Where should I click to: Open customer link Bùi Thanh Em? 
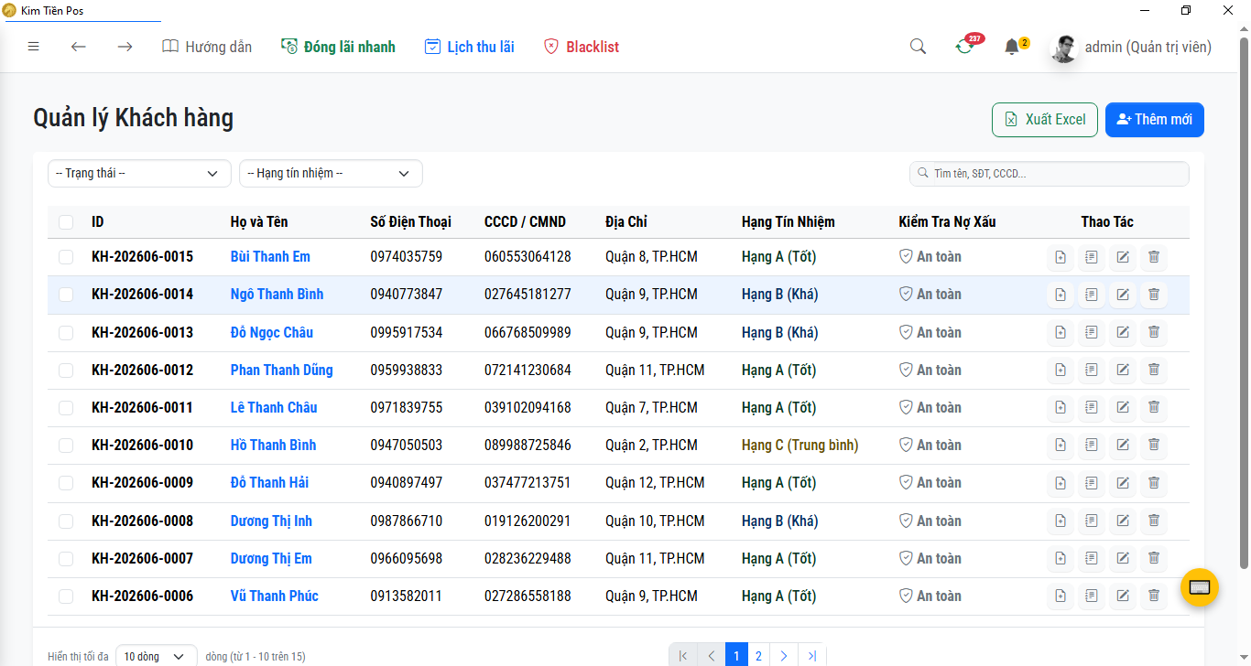tap(270, 257)
